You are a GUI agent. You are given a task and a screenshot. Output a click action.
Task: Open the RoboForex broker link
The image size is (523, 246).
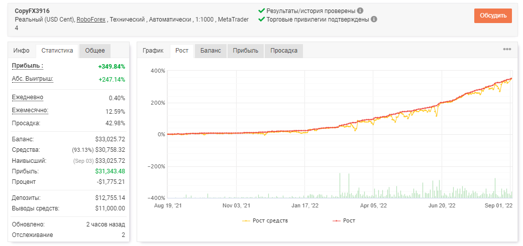91,20
